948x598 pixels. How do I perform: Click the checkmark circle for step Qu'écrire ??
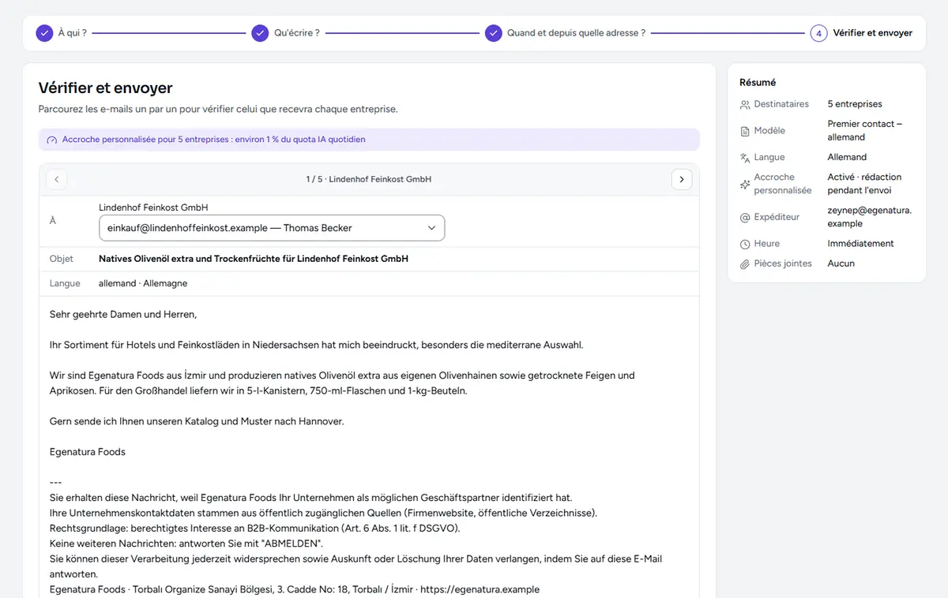(x=260, y=33)
